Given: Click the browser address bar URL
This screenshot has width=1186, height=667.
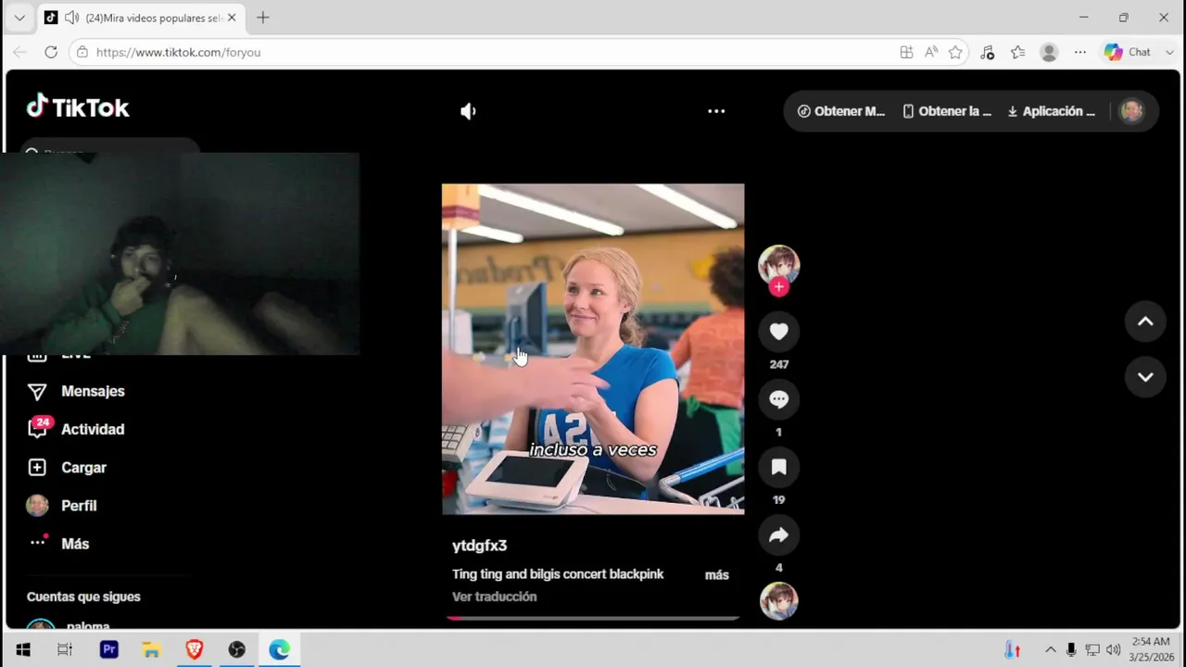Looking at the screenshot, I should (x=178, y=53).
